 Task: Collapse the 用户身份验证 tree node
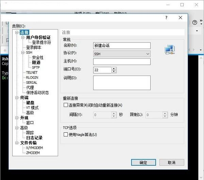[23, 37]
